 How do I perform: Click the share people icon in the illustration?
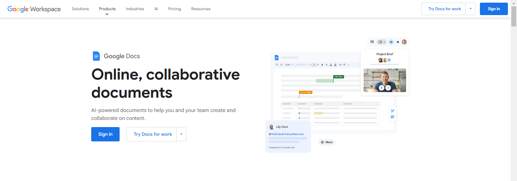[391, 42]
